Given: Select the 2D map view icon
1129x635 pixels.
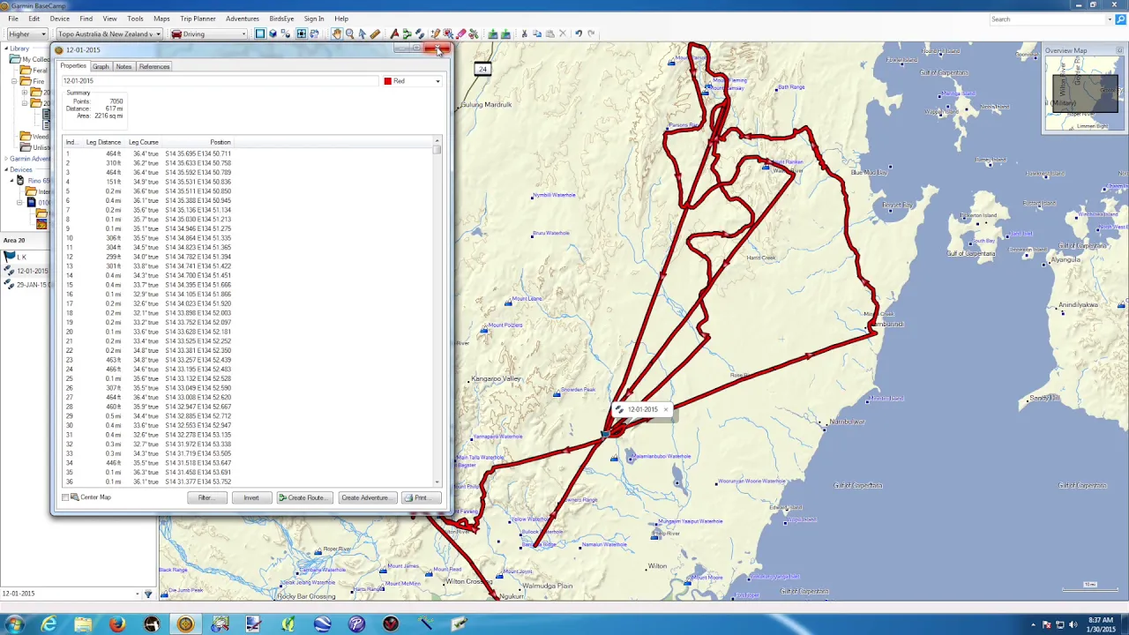Looking at the screenshot, I should [x=260, y=34].
